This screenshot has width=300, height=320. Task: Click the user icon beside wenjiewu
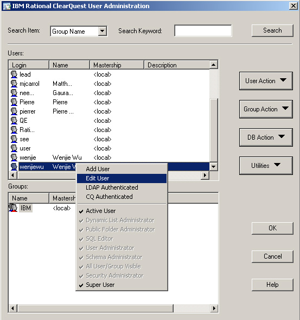(x=14, y=167)
